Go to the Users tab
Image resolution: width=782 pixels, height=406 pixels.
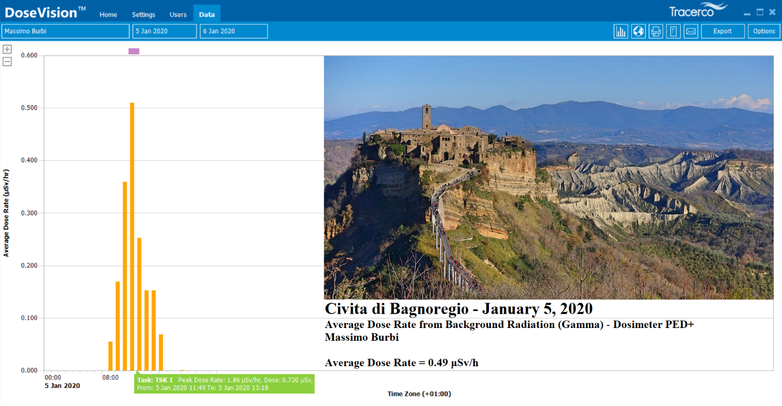[178, 14]
